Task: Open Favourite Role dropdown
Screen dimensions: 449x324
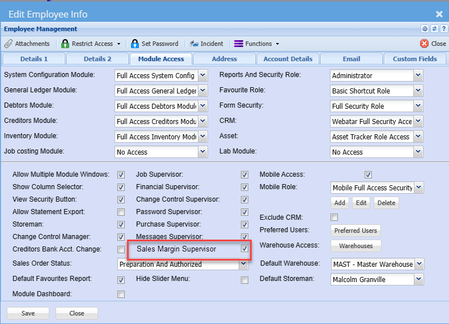Action: coord(418,91)
